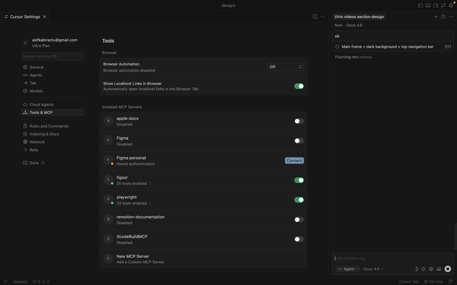This screenshot has width=457, height=285.
Task: Open Models settings section
Action: coord(53,91)
